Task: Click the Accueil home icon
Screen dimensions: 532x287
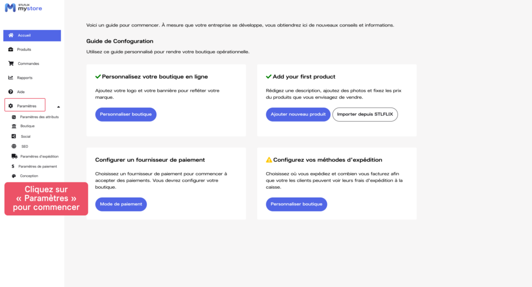Action: (11, 35)
